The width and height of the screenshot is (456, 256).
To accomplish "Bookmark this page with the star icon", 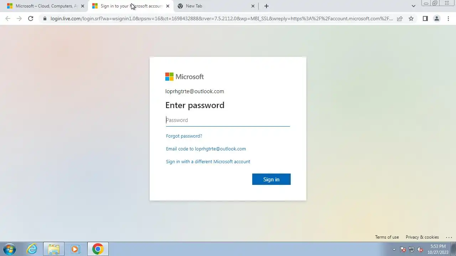I will tap(411, 18).
